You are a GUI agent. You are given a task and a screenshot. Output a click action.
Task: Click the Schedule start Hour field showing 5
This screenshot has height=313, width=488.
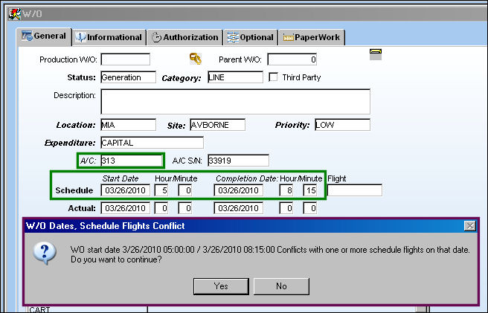(161, 190)
